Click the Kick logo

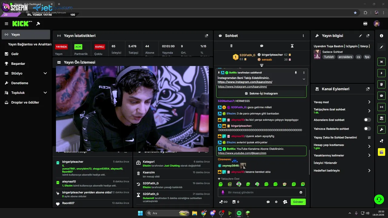(22, 24)
